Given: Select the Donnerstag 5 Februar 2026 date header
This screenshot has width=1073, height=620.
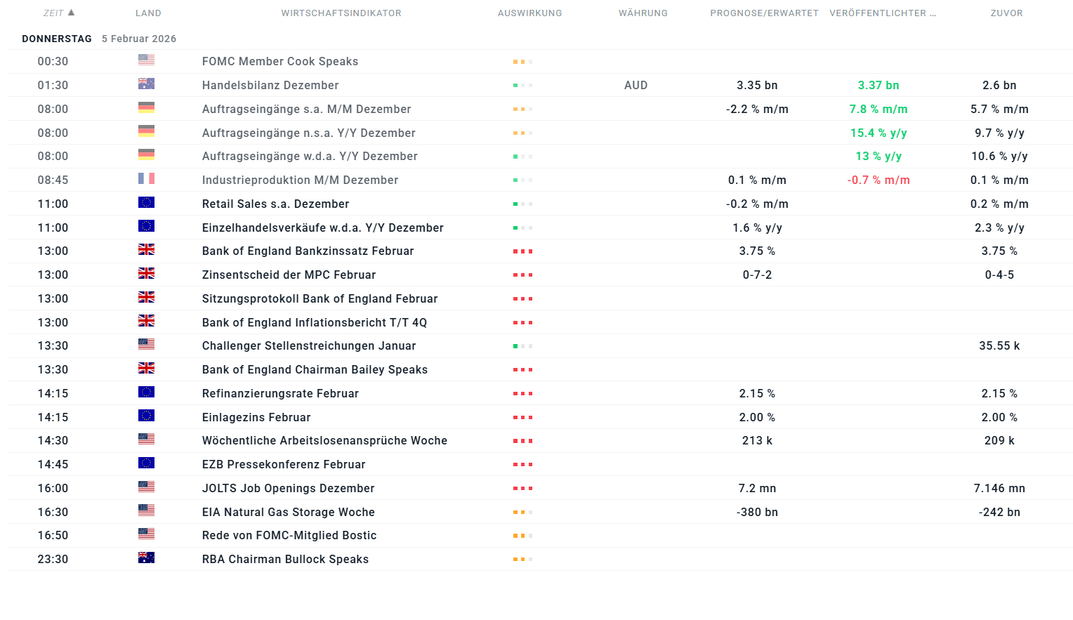Looking at the screenshot, I should [99, 39].
